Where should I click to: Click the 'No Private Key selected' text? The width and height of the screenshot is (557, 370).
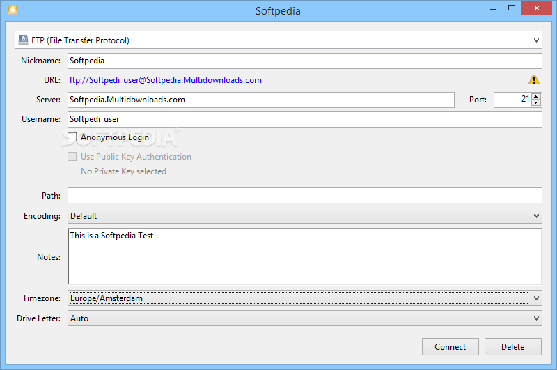[124, 171]
